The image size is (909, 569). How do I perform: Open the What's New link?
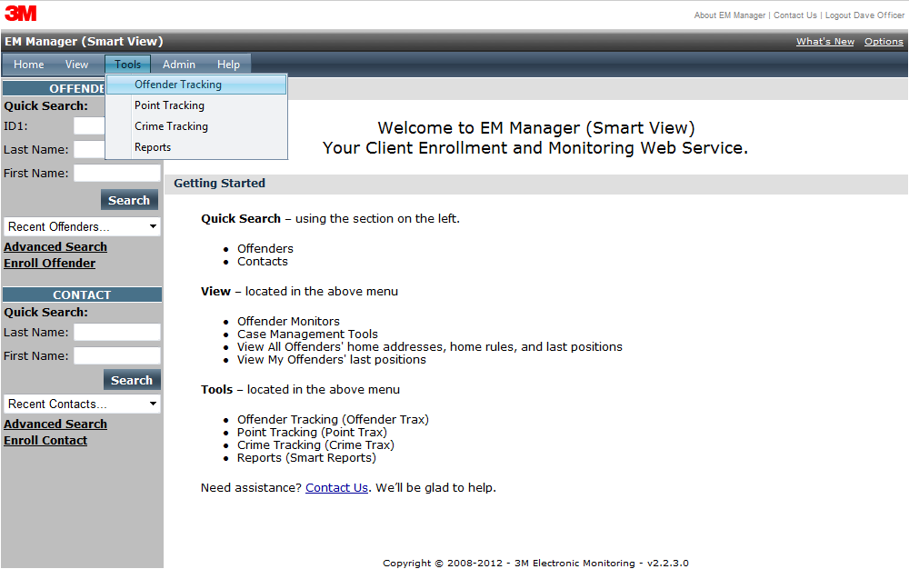[x=824, y=42]
